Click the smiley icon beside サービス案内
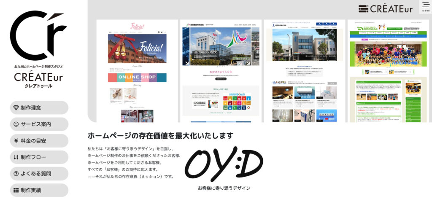Image resolution: width=432 pixels, height=199 pixels. [x=16, y=124]
